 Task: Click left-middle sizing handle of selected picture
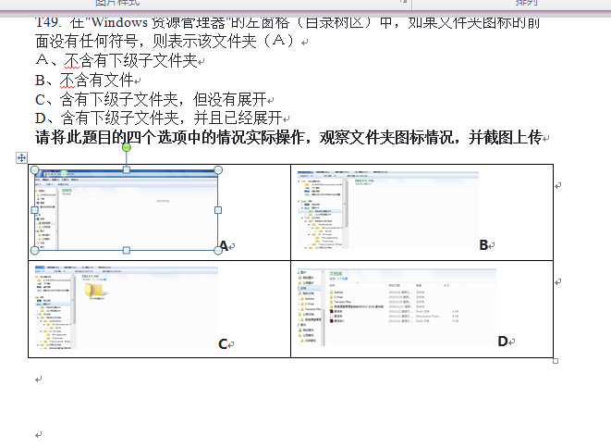click(35, 210)
